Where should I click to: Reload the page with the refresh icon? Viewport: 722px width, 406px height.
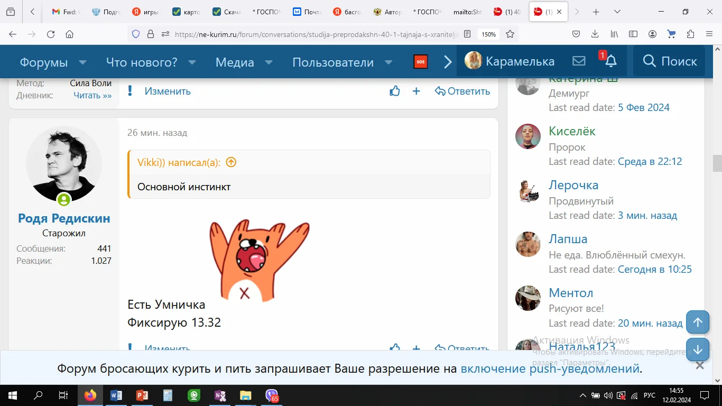(50, 33)
